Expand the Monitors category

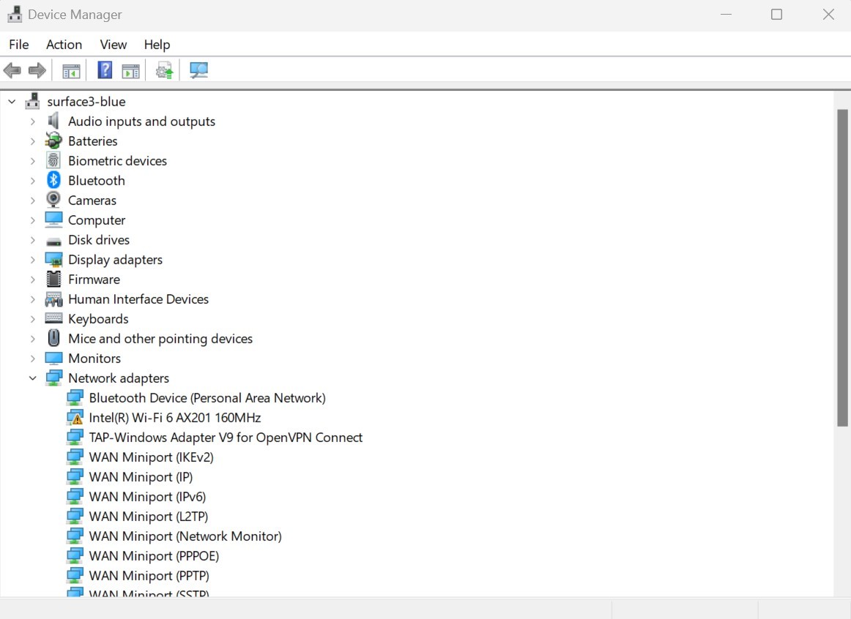tap(32, 359)
